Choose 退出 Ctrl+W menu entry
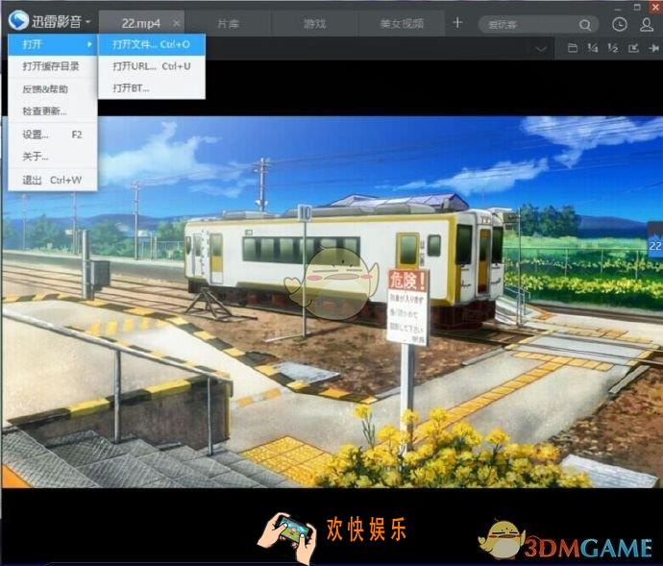 53,180
